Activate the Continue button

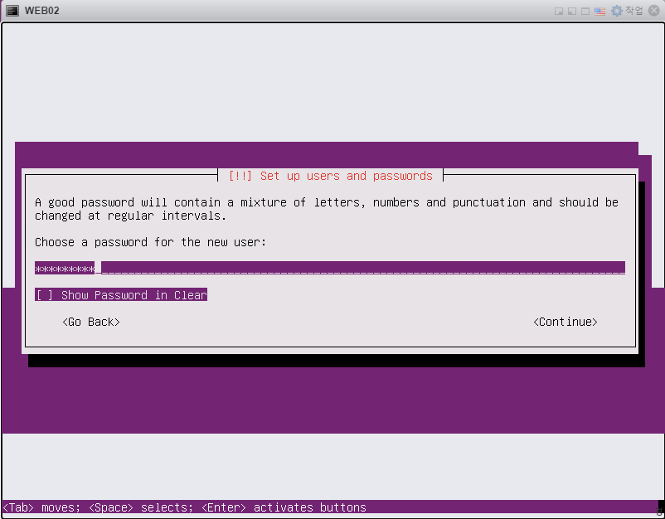(565, 322)
